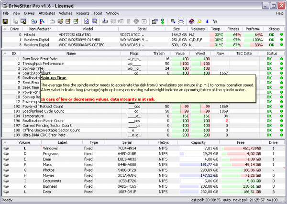Click the purple help book icon

pos(191,21)
